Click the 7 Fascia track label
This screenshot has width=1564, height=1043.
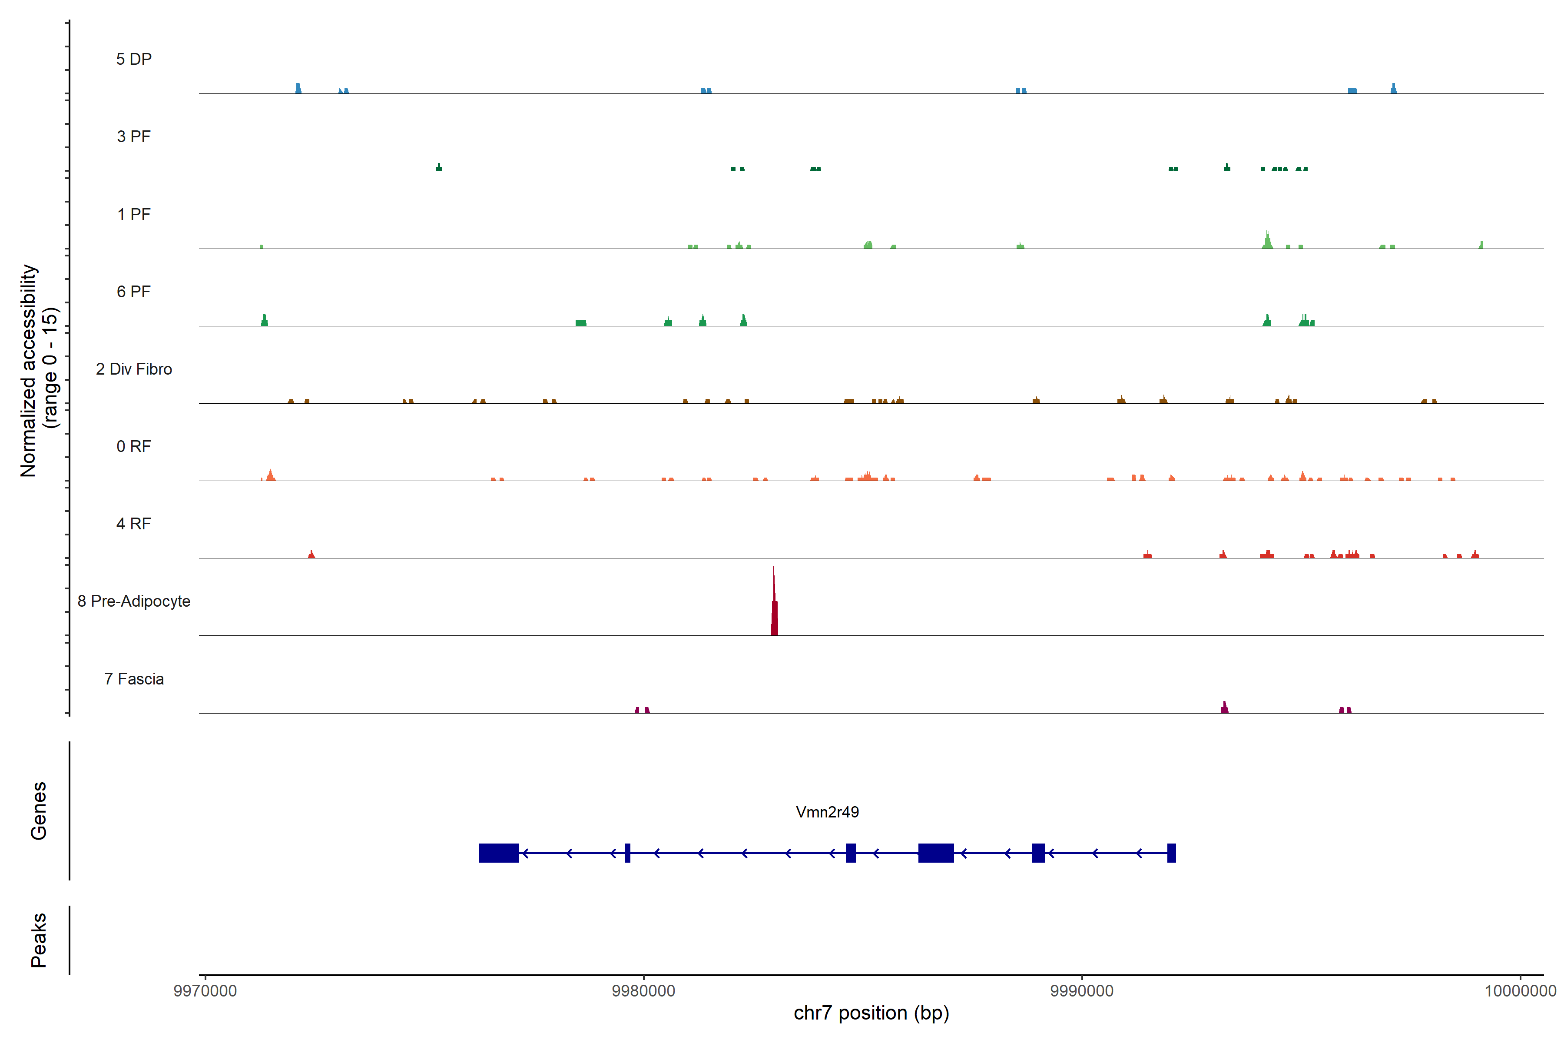click(134, 679)
